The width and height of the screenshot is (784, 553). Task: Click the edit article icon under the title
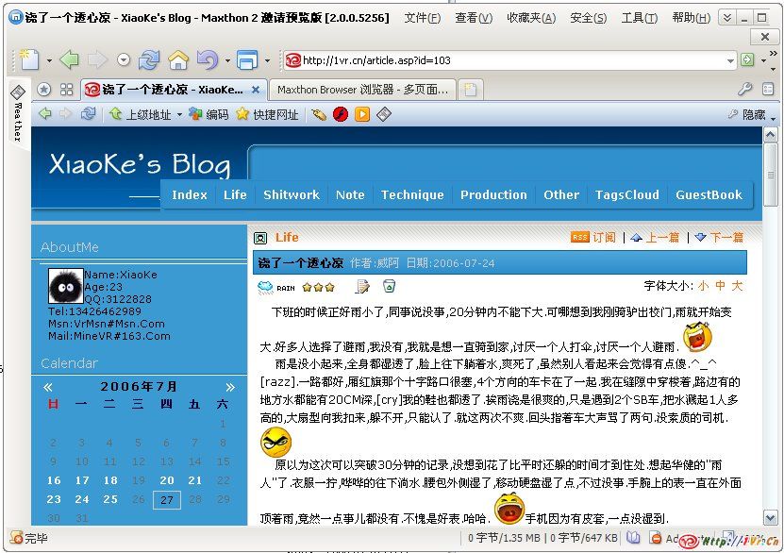point(362,287)
